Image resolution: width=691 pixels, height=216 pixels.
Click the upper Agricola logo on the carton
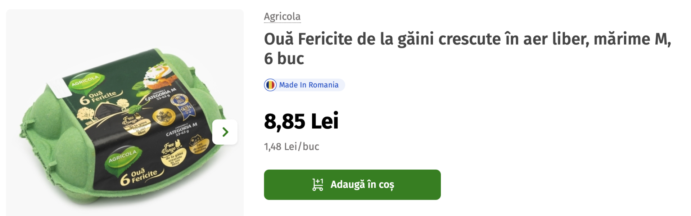[x=85, y=81]
